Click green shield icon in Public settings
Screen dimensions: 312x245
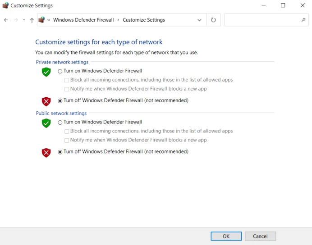pyautogui.click(x=46, y=123)
